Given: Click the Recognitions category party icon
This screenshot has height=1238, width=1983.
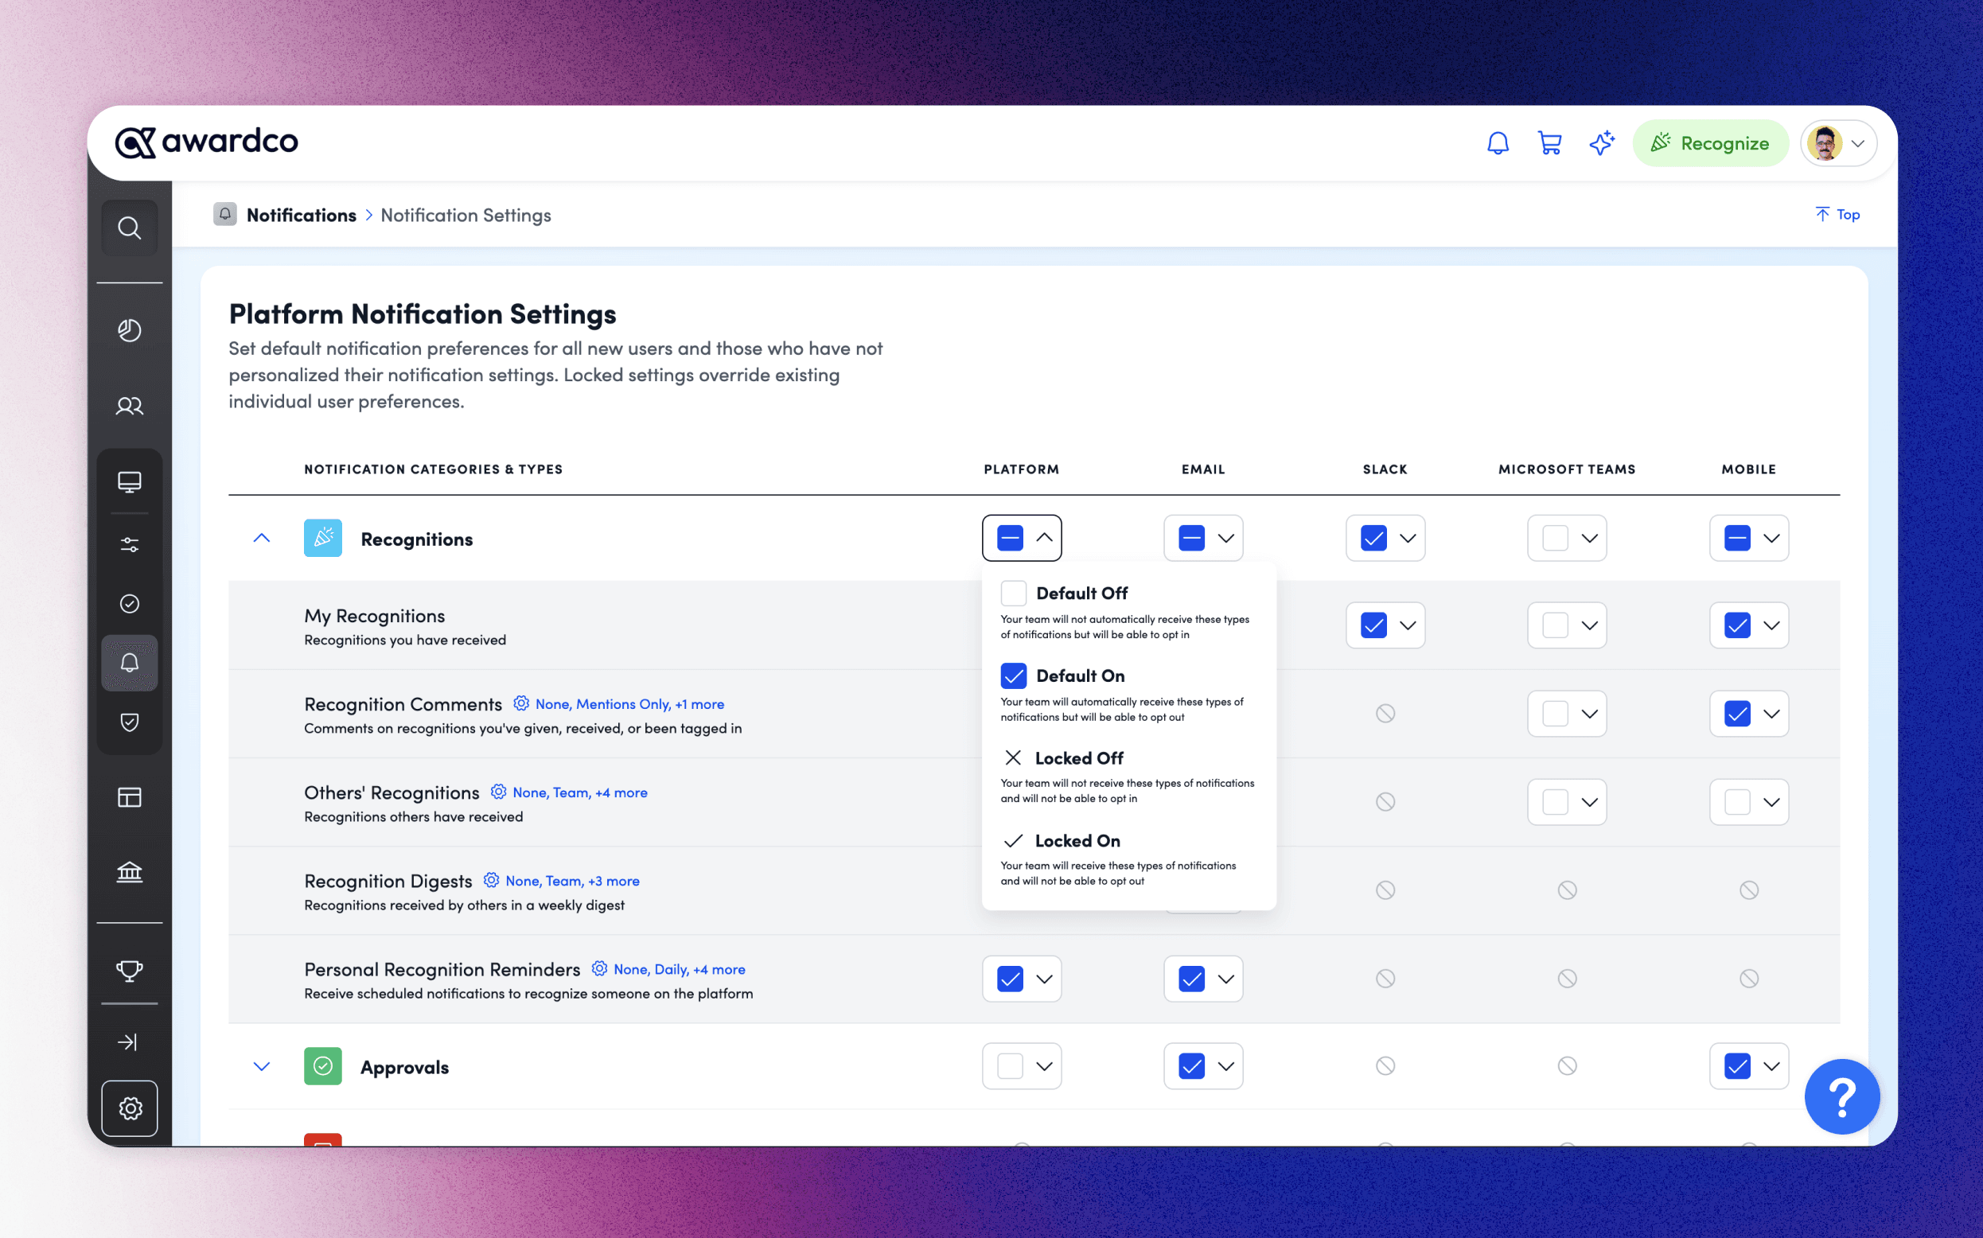Looking at the screenshot, I should coord(322,538).
